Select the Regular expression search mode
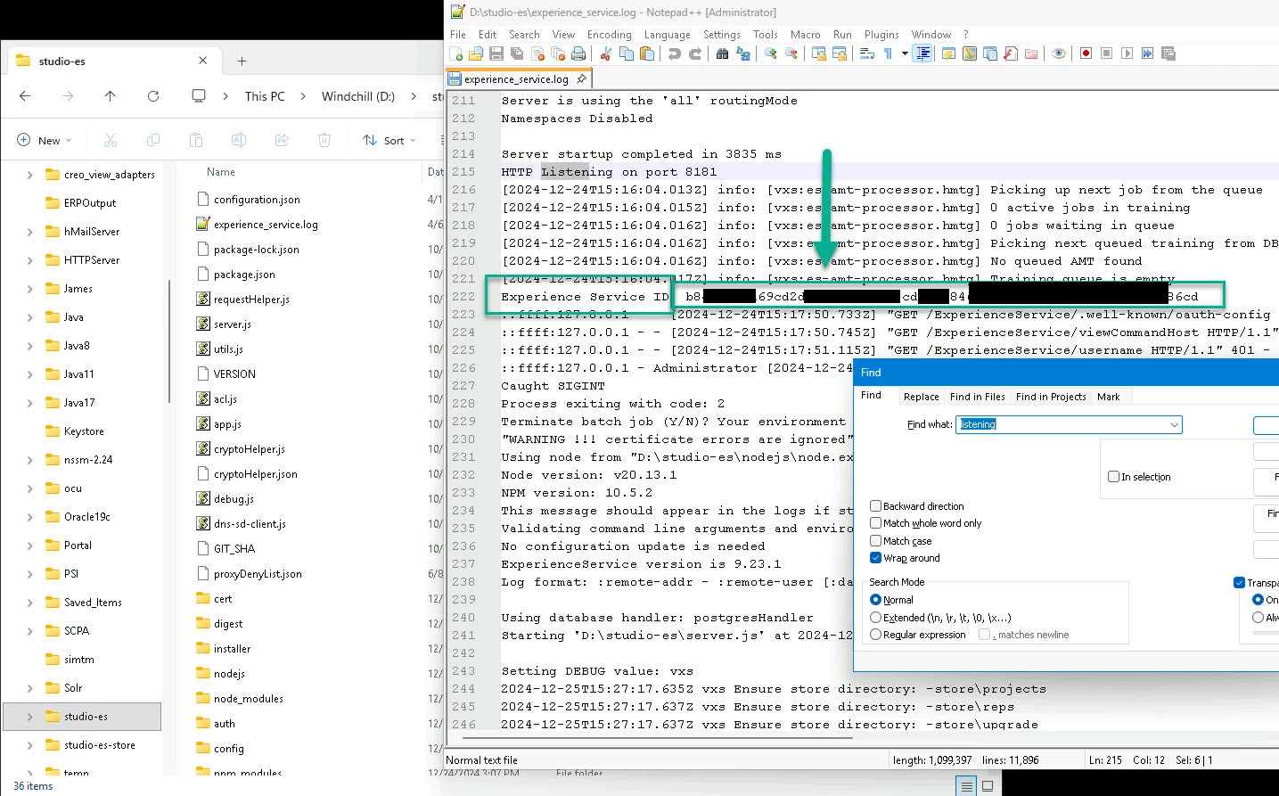The image size is (1279, 796). [876, 635]
